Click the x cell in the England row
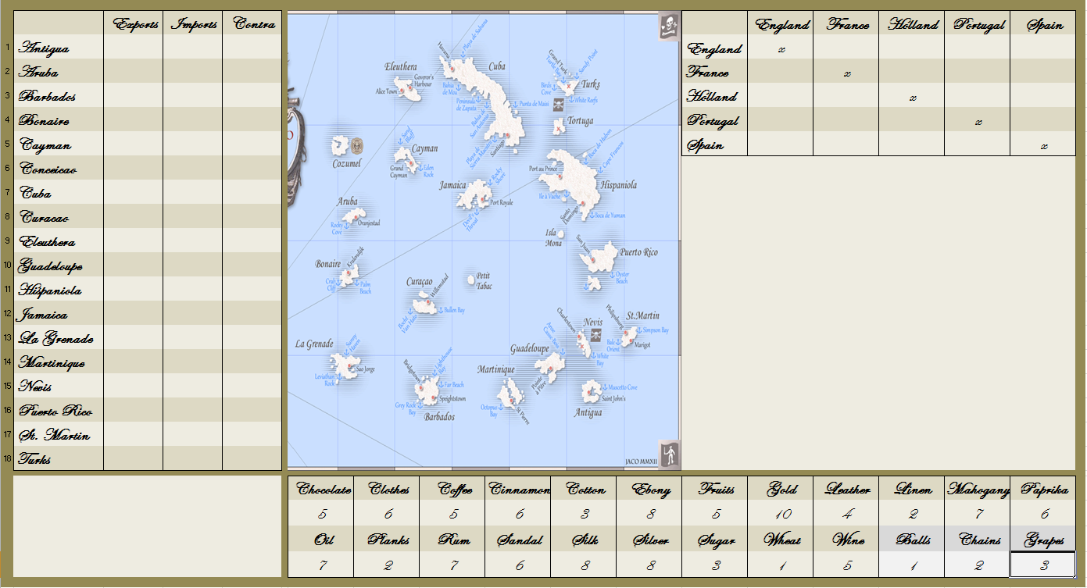The image size is (1087, 588). pos(781,48)
